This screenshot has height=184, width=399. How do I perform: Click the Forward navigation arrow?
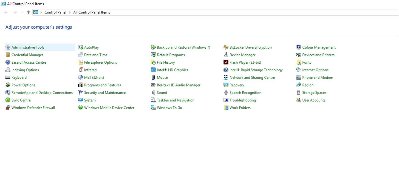point(15,12)
